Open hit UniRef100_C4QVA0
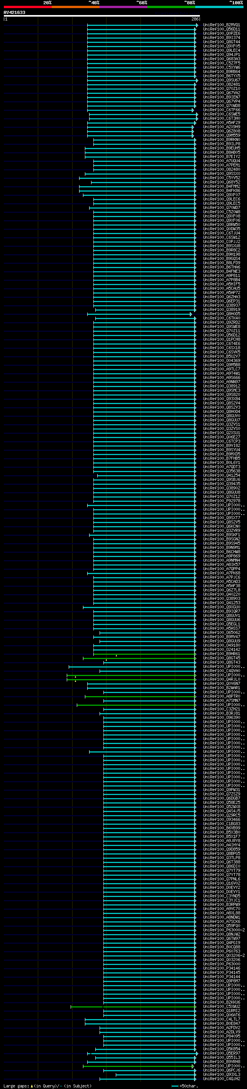 (221, 671)
